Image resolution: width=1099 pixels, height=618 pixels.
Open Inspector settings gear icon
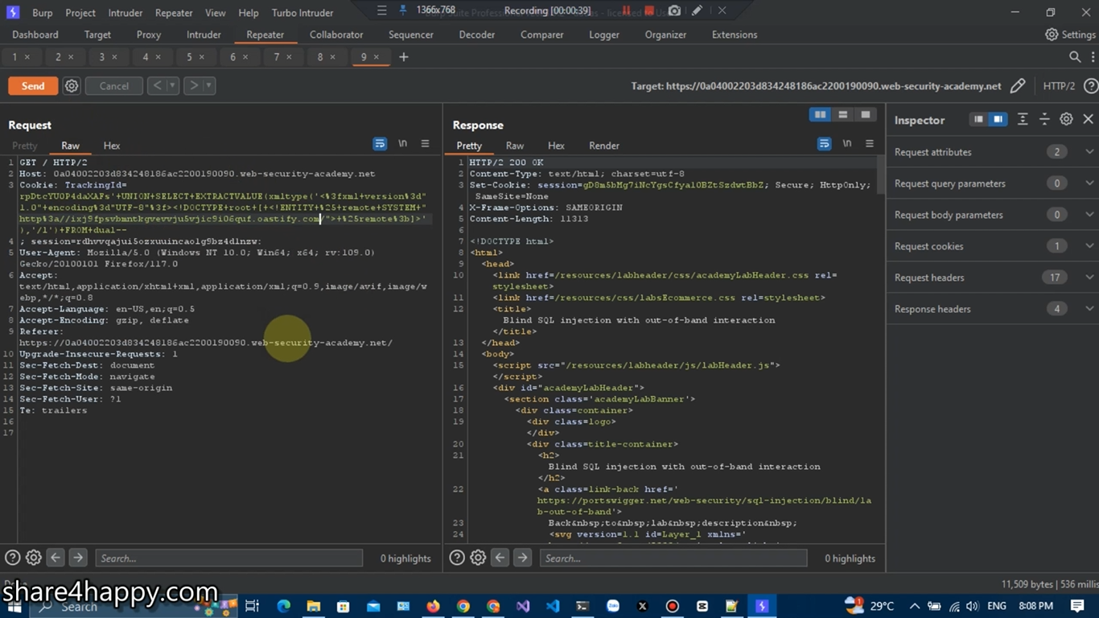(1066, 119)
